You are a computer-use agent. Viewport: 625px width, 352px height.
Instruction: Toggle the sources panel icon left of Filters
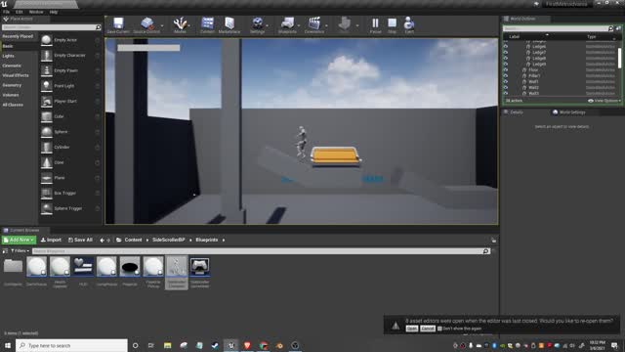[5, 251]
